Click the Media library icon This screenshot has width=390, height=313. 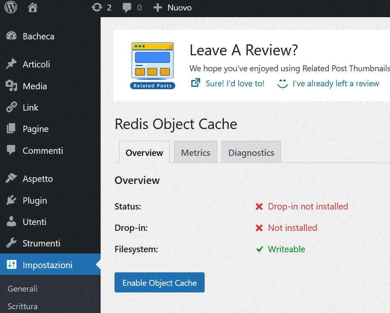[x=11, y=86]
